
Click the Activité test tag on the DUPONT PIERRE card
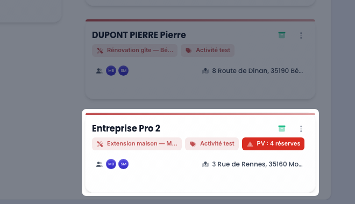tap(208, 50)
